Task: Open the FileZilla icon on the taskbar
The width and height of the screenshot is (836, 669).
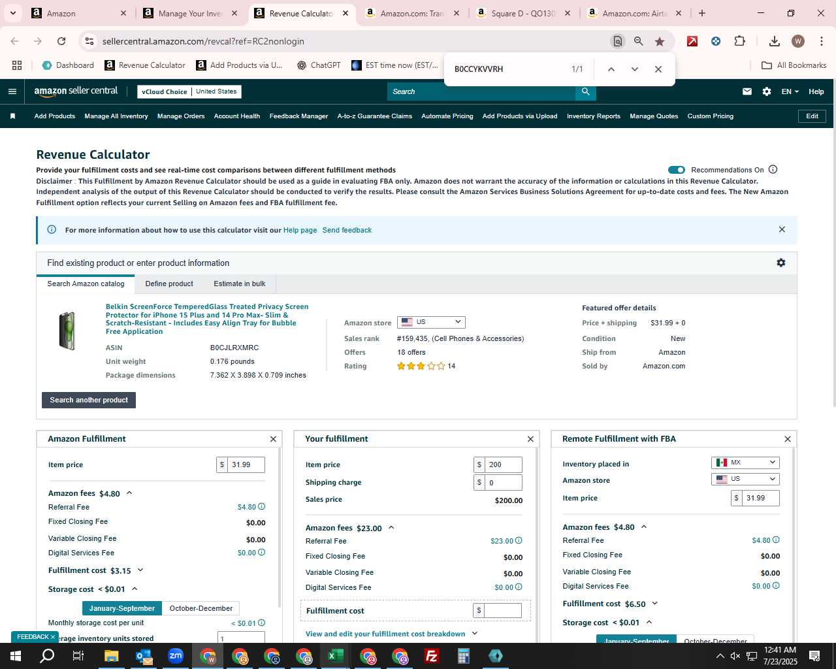Action: (x=431, y=656)
